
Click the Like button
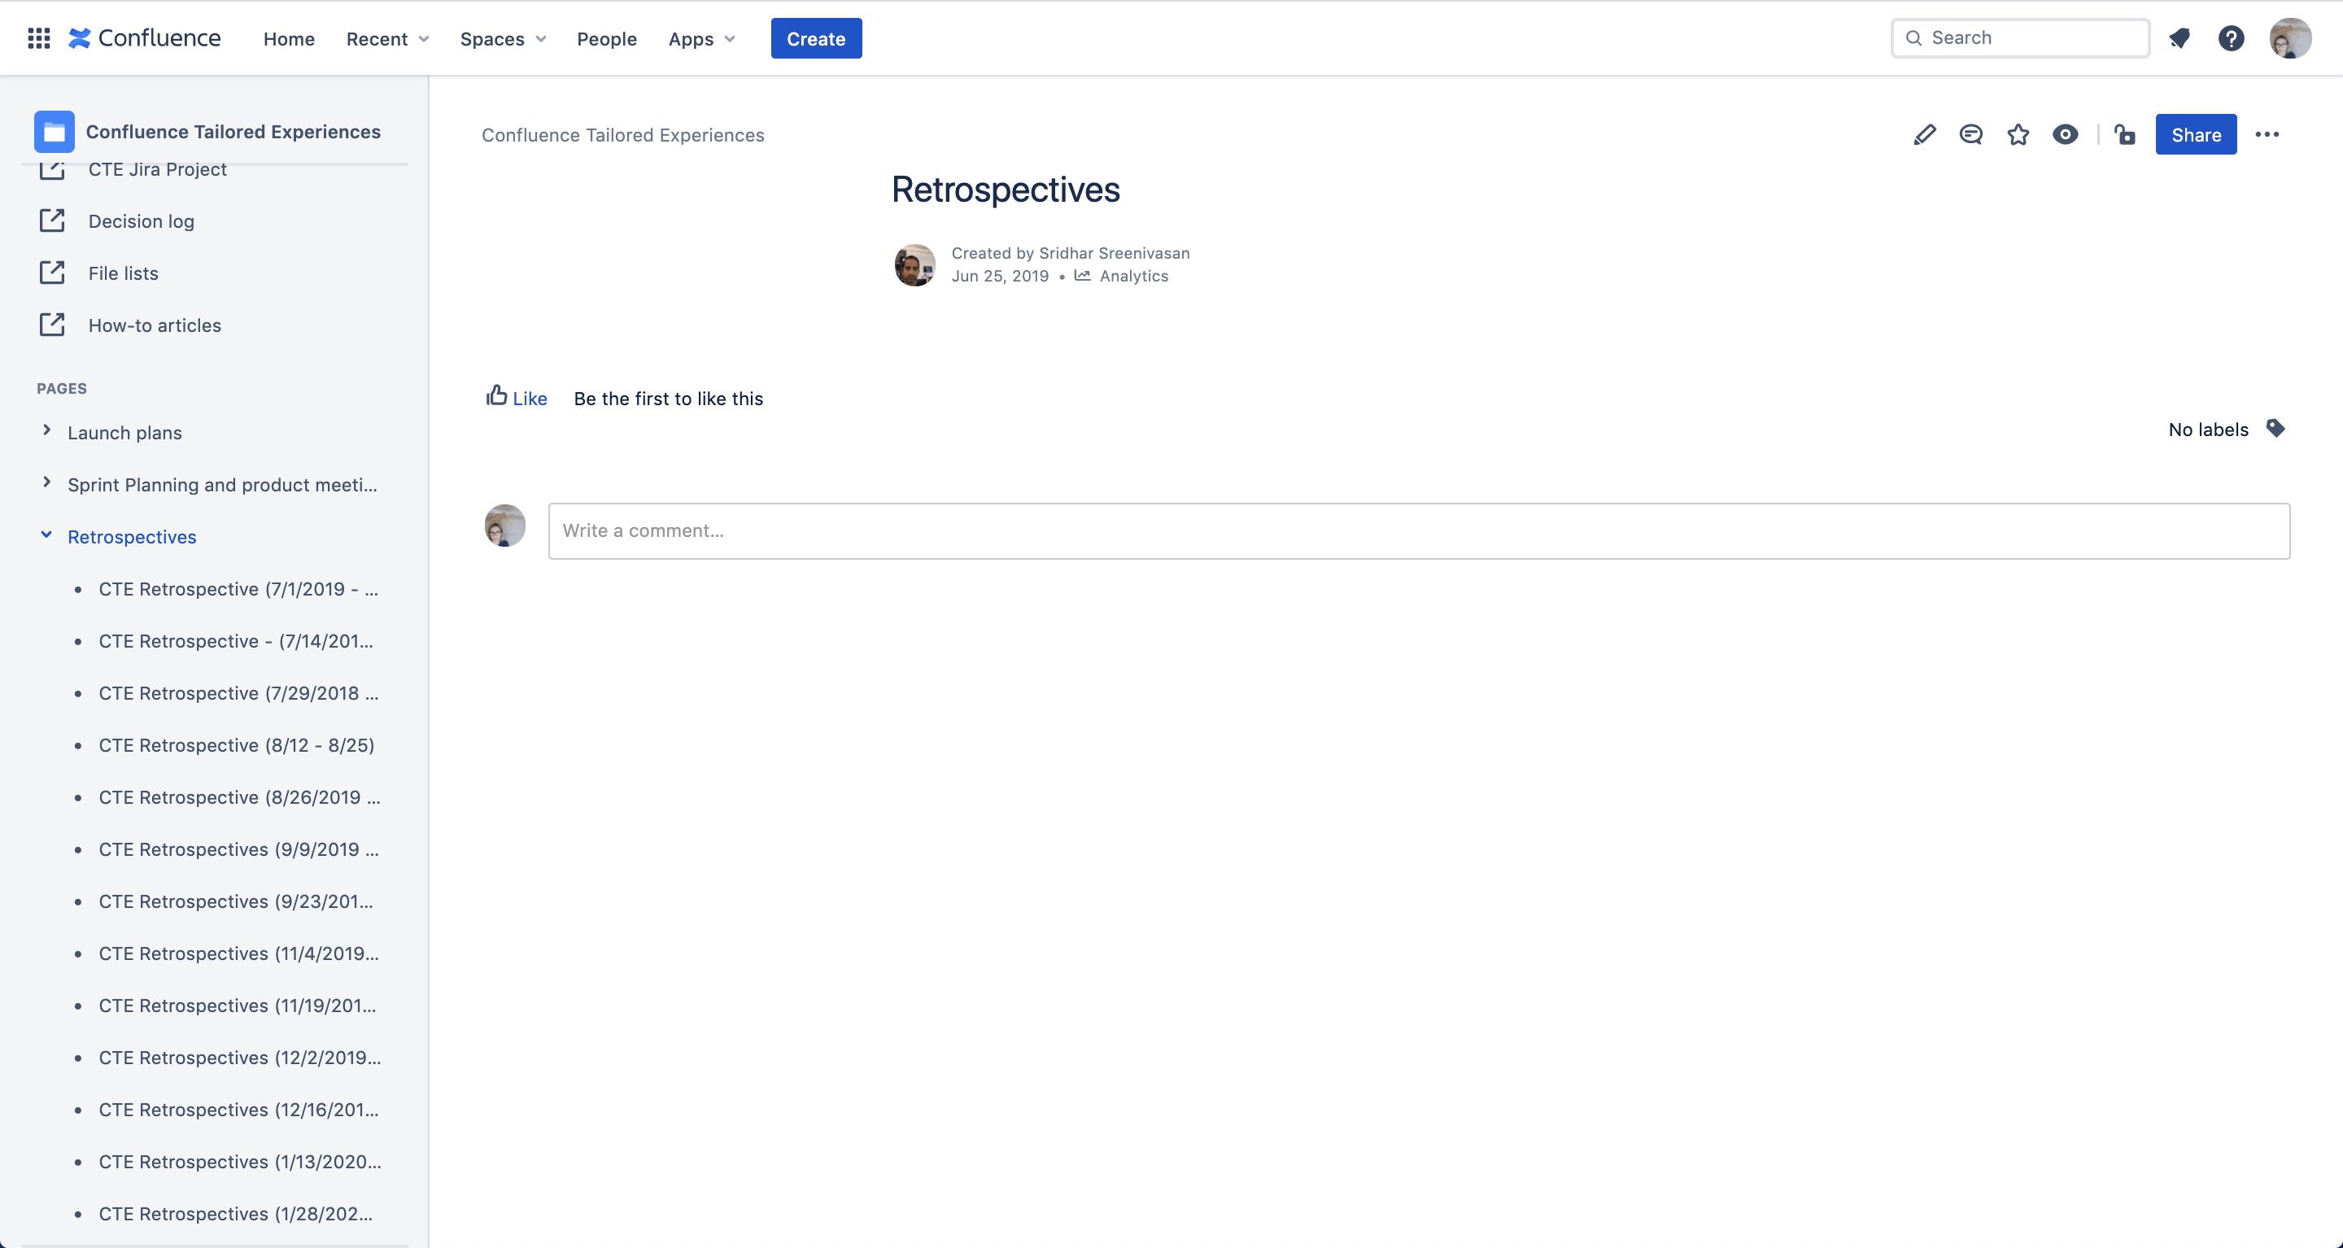click(x=516, y=399)
